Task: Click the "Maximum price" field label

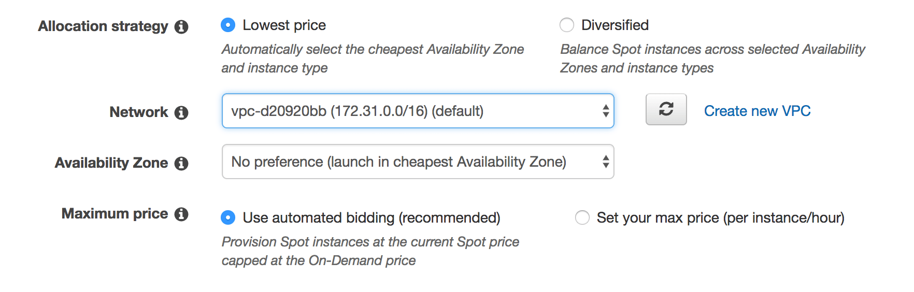Action: pyautogui.click(x=115, y=214)
